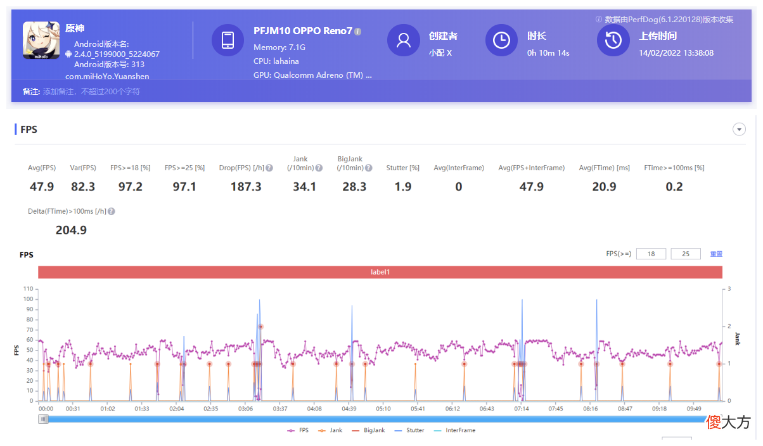The image size is (763, 446).
Task: Click the chart zoom slider left handle
Action: click(x=43, y=419)
